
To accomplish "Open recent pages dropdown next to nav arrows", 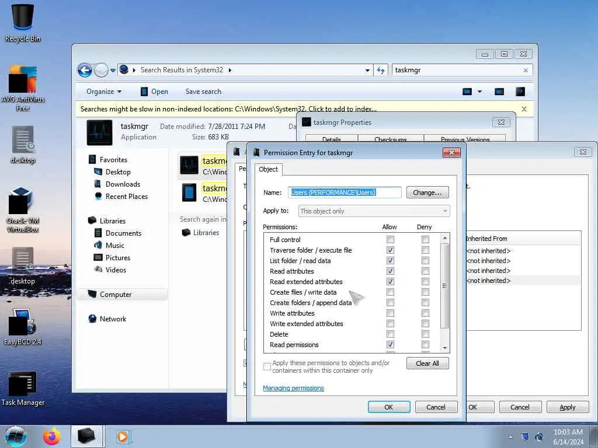I will [x=113, y=71].
